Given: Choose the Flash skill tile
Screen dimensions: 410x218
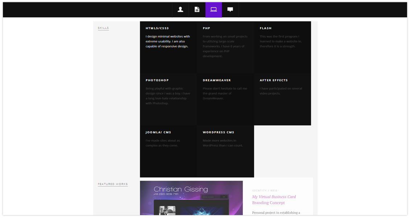Looking at the screenshot, I should [x=282, y=47].
